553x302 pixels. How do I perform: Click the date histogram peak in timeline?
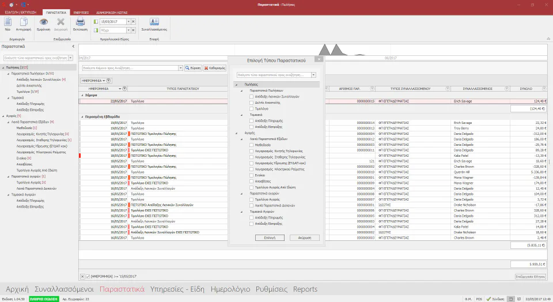[324, 50]
